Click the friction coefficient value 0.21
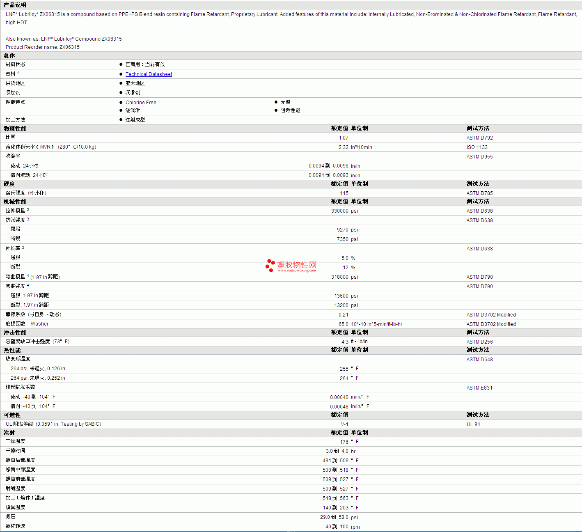 [x=344, y=315]
